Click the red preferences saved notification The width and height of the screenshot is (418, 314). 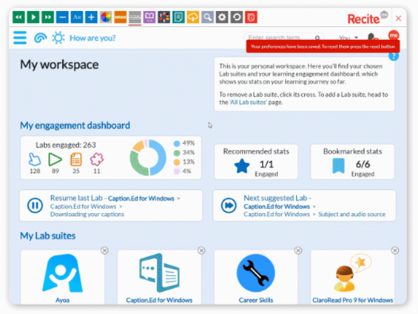pos(323,47)
